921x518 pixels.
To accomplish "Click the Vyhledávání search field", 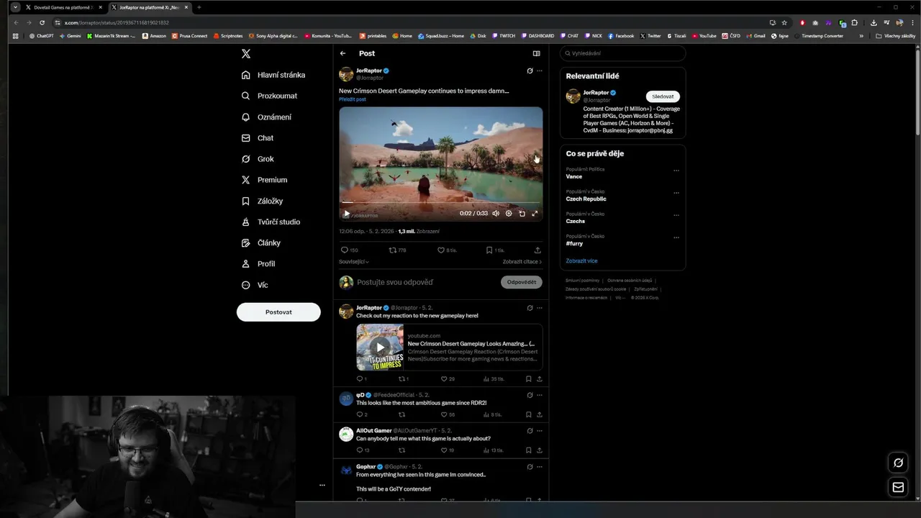I will [x=623, y=53].
